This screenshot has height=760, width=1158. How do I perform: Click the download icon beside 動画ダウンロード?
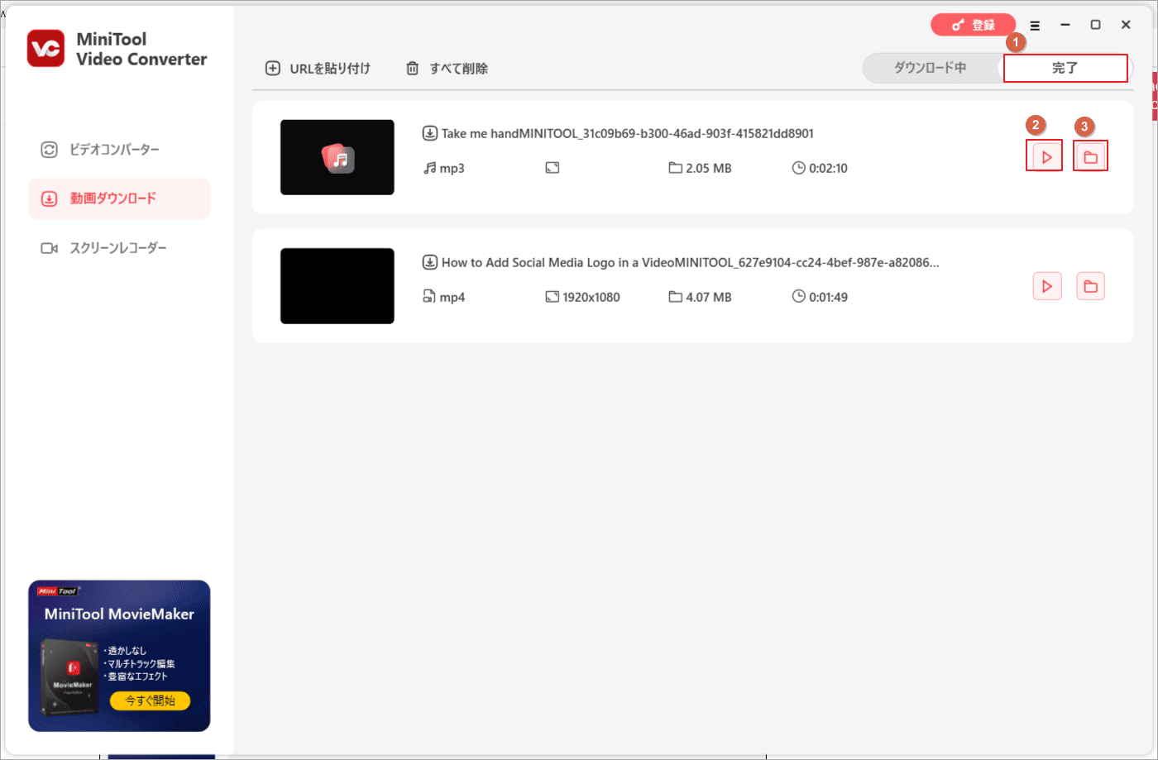point(49,198)
